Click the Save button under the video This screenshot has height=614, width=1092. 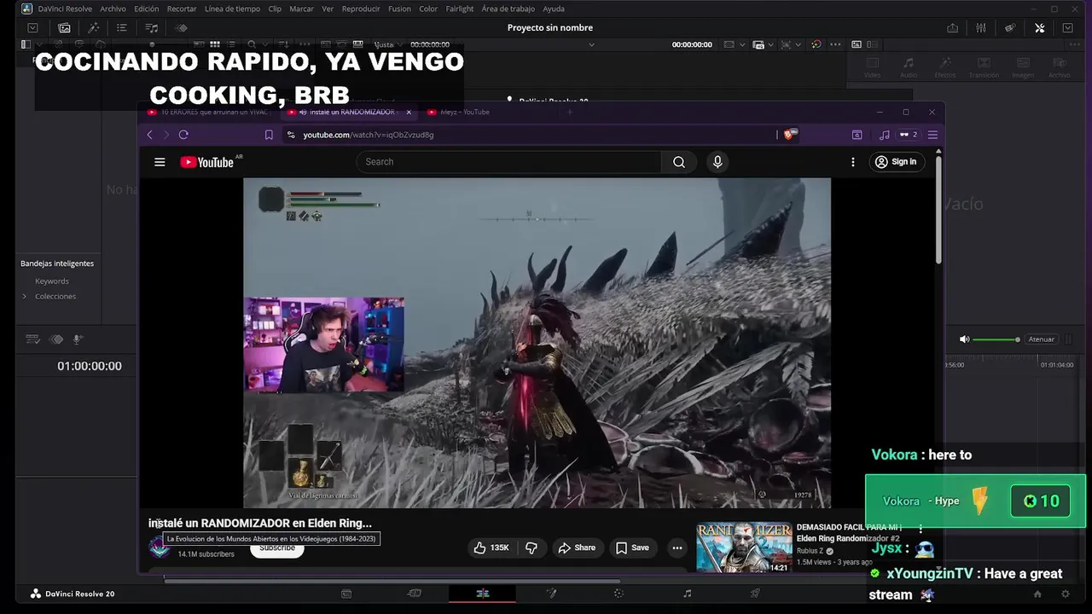(631, 547)
